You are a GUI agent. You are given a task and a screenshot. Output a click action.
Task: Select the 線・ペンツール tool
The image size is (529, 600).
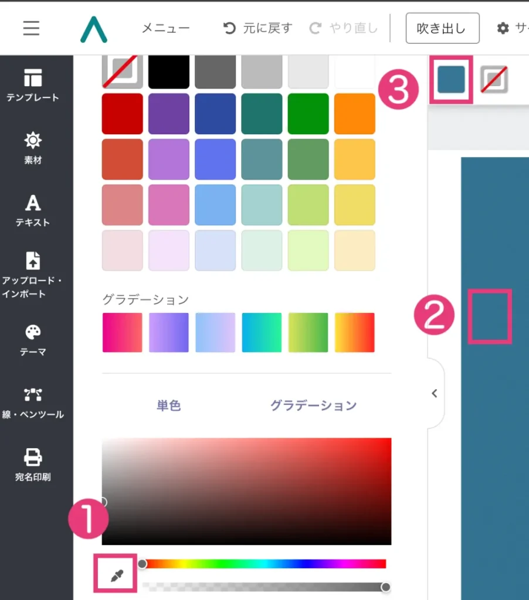click(x=33, y=403)
